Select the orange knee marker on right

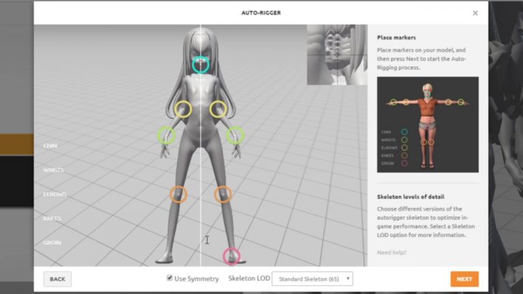(223, 195)
